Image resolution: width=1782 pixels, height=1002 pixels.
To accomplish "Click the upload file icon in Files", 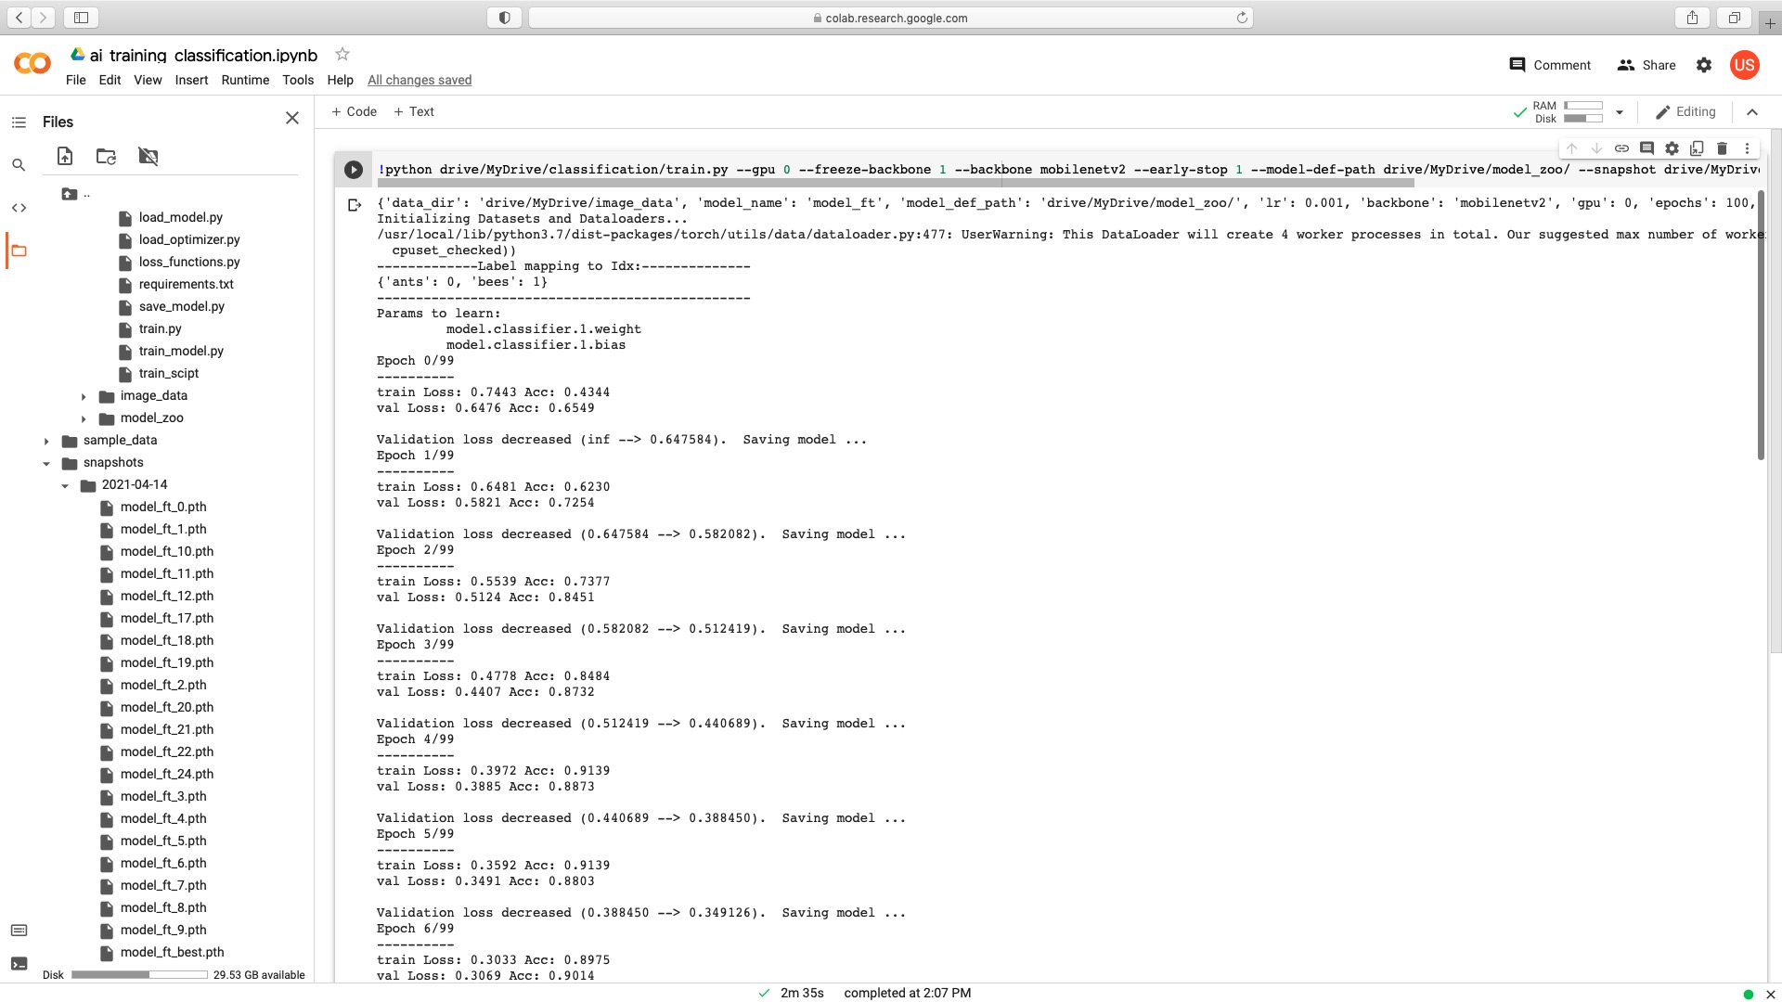I will pos(65,157).
